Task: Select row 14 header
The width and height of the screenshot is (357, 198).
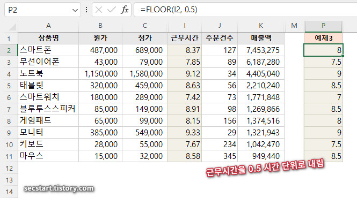Action: (x=9, y=192)
